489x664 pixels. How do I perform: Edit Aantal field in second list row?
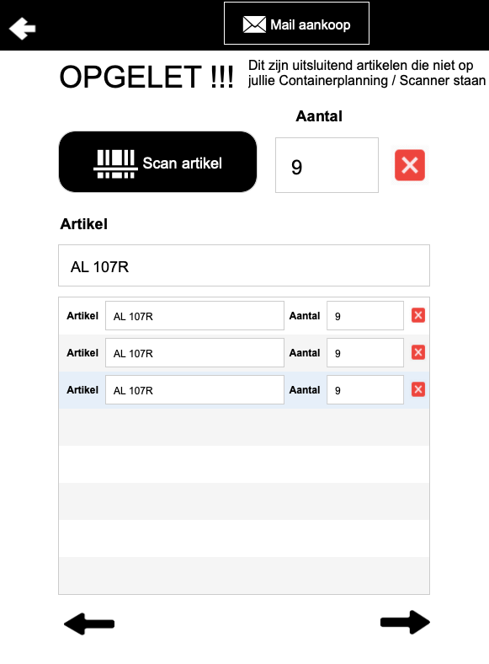(x=365, y=352)
